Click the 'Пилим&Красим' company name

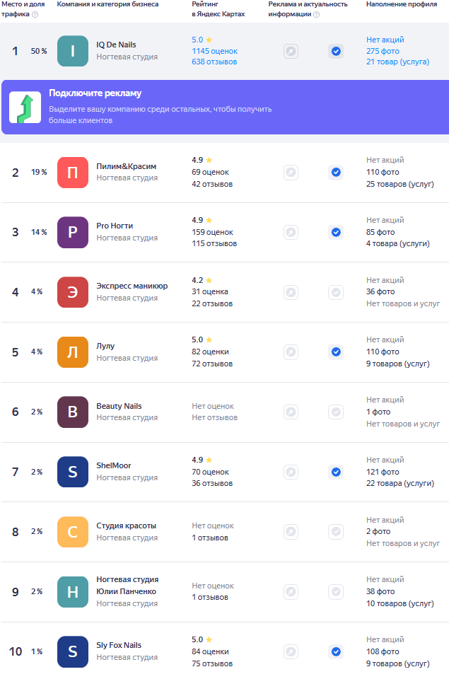click(127, 166)
